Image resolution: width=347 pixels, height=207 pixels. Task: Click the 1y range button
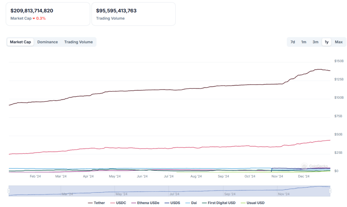pyautogui.click(x=327, y=42)
